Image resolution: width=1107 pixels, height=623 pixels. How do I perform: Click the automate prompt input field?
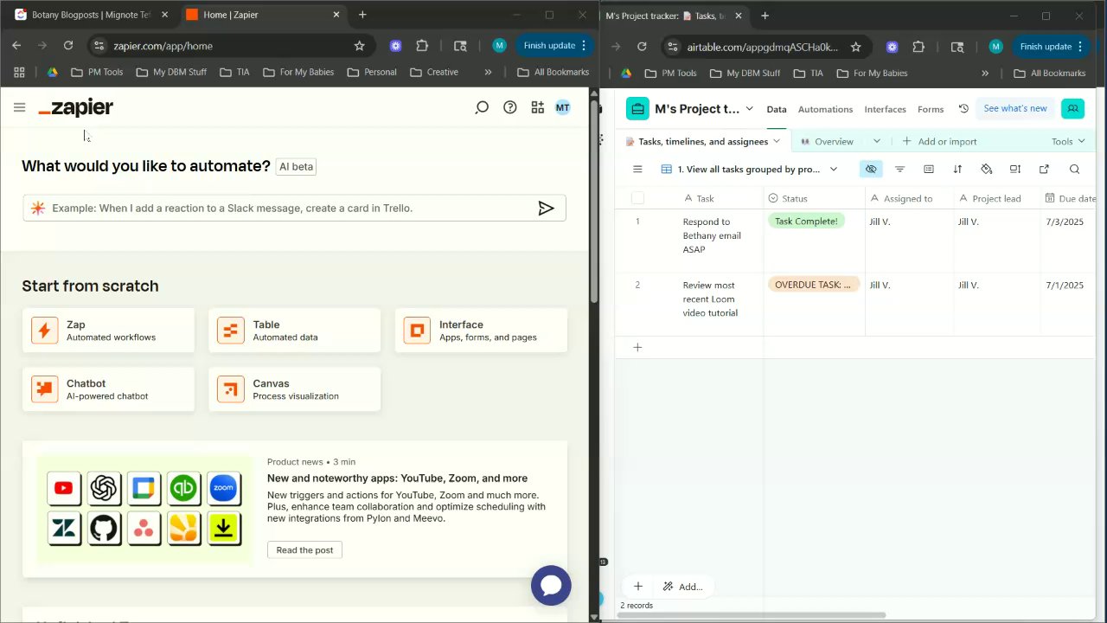(294, 208)
